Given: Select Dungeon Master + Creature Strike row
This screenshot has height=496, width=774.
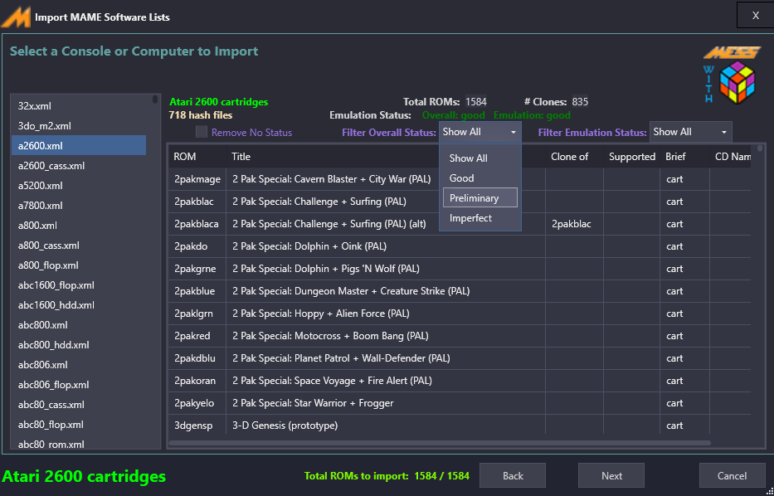Looking at the screenshot, I should point(459,290).
